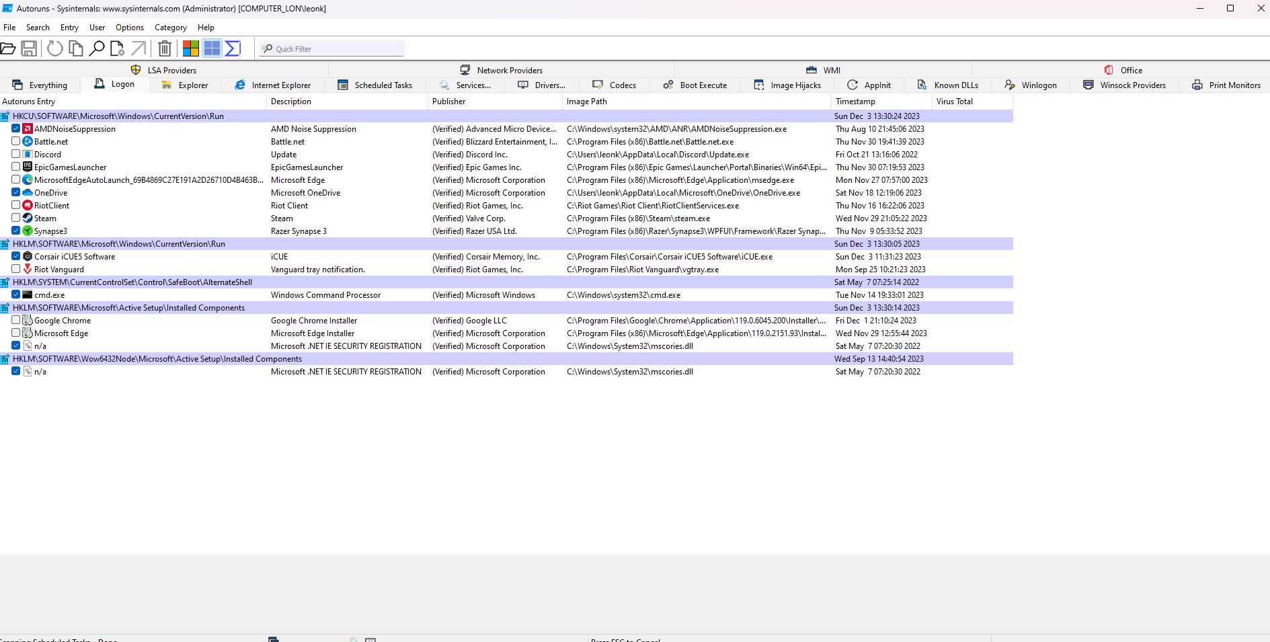
Task: Open the Services tab
Action: [465, 85]
